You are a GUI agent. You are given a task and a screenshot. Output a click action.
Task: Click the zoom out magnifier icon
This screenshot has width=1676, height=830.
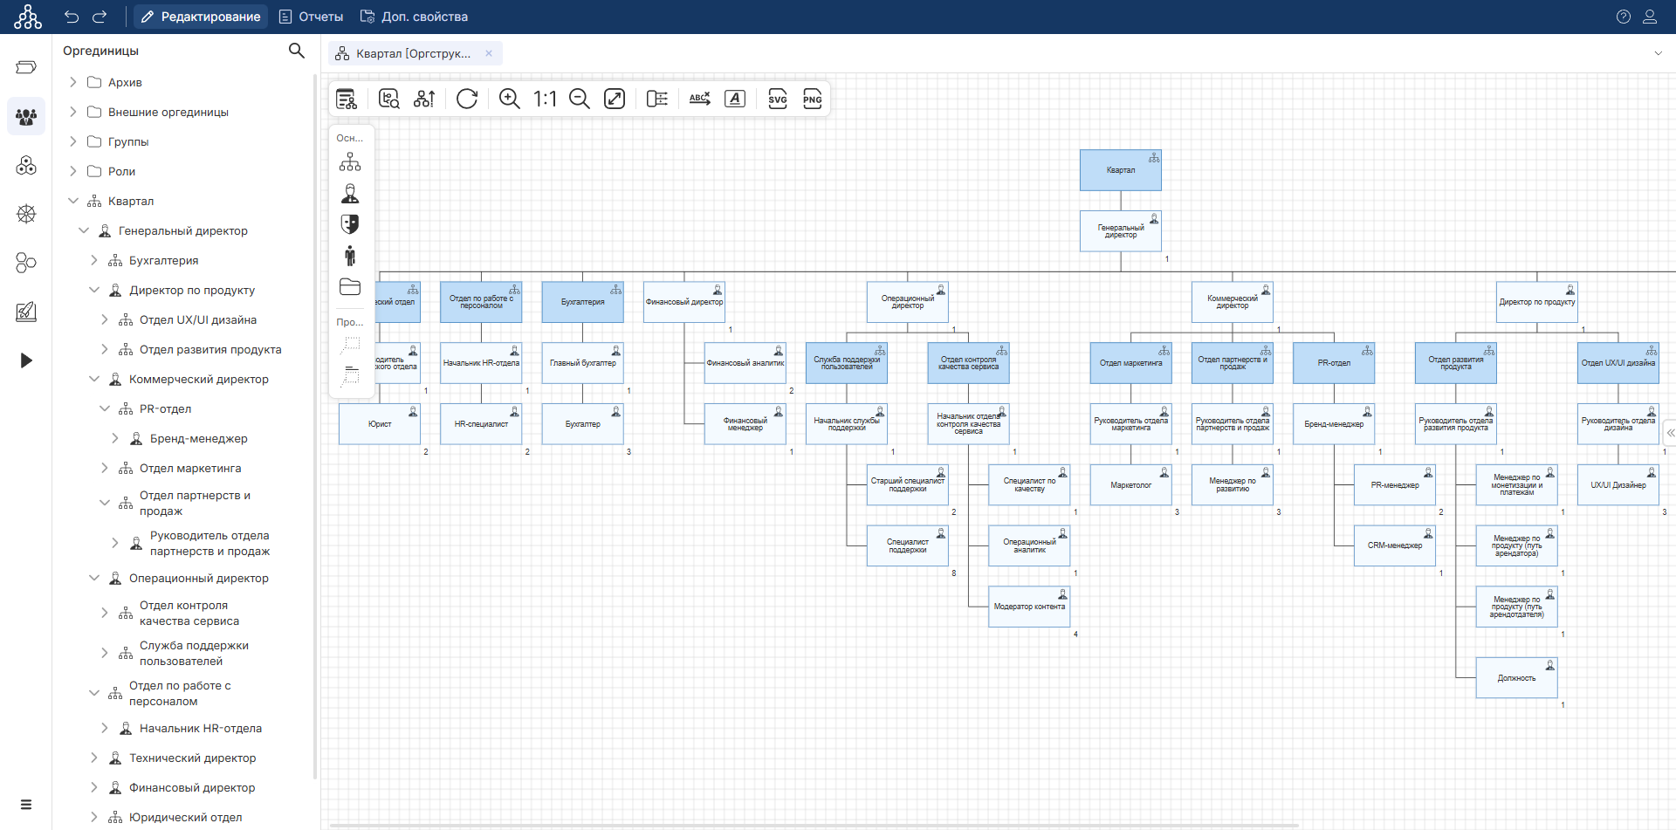coord(580,99)
